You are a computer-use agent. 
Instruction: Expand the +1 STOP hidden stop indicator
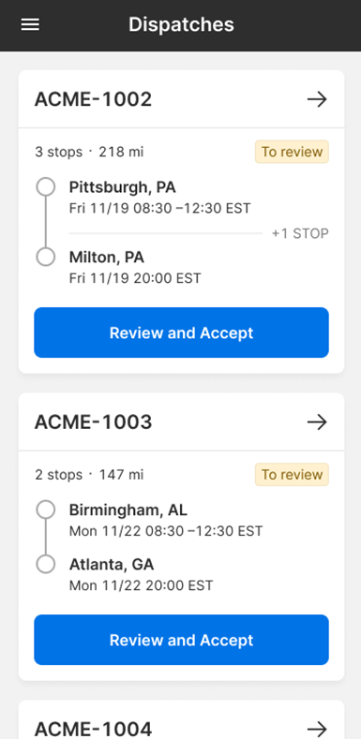click(300, 233)
